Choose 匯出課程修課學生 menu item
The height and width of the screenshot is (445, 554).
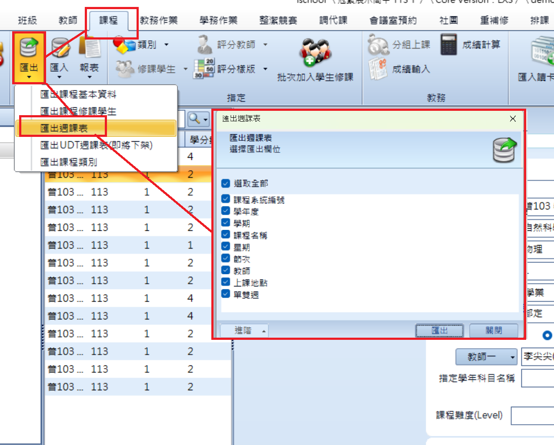[x=96, y=111]
